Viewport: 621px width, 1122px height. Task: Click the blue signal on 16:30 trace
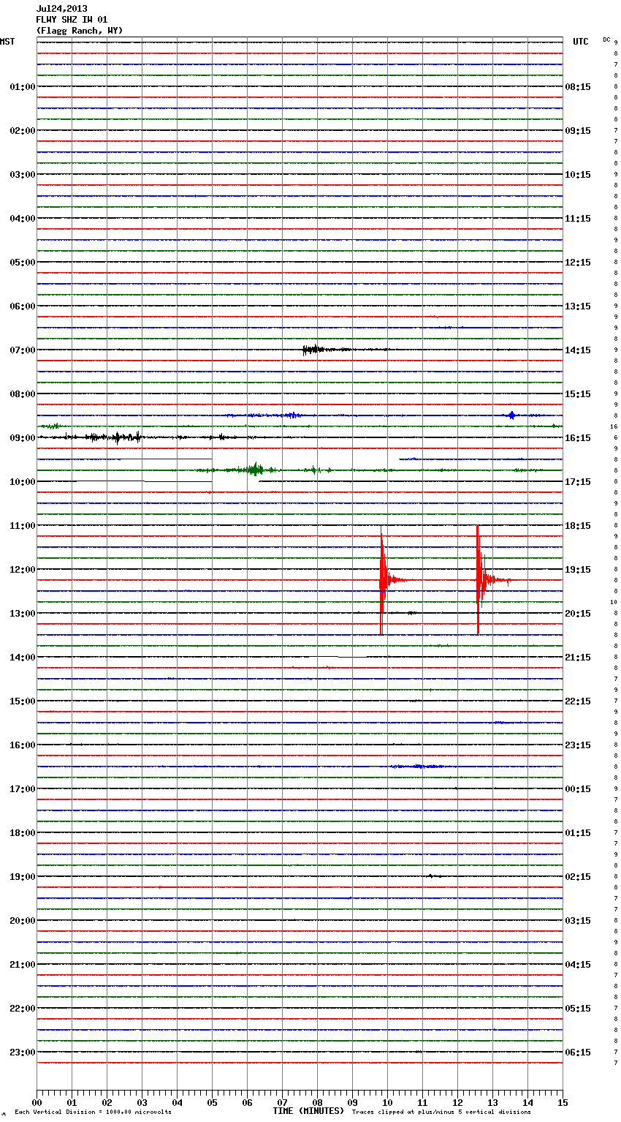coord(416,767)
